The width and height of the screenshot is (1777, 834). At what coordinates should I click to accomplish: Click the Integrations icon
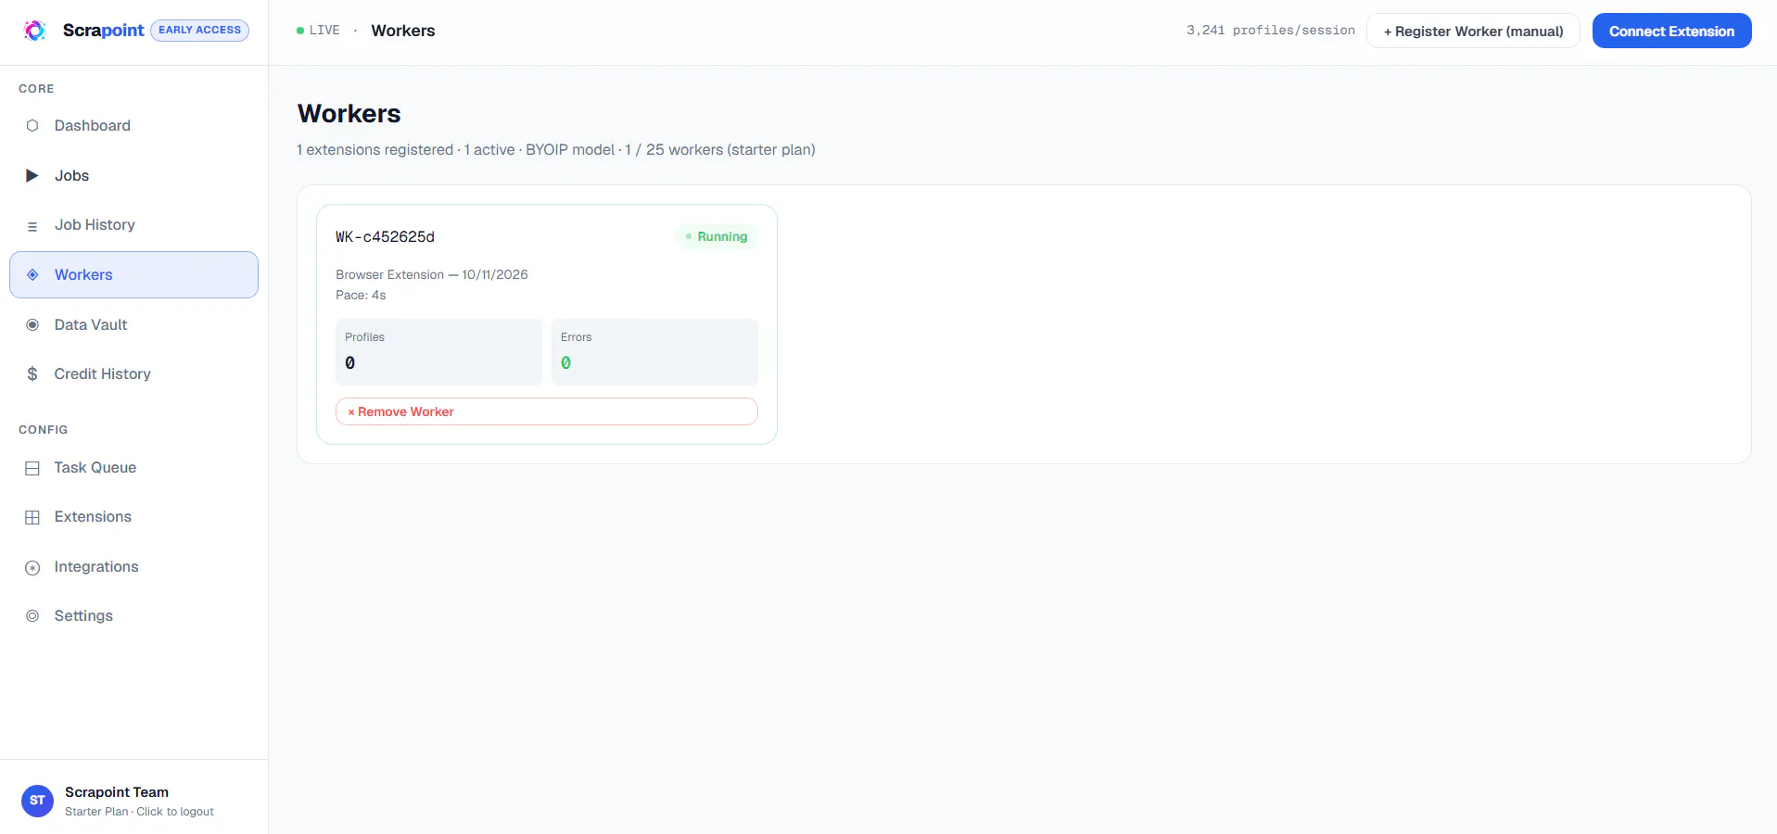coord(32,568)
